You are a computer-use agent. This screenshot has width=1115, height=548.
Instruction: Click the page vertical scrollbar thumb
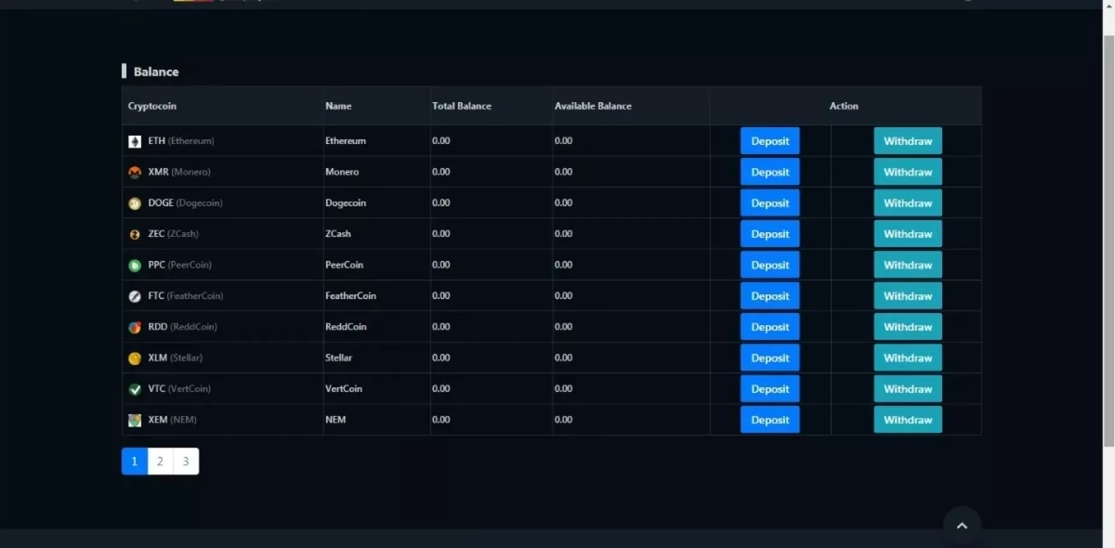(x=1109, y=241)
